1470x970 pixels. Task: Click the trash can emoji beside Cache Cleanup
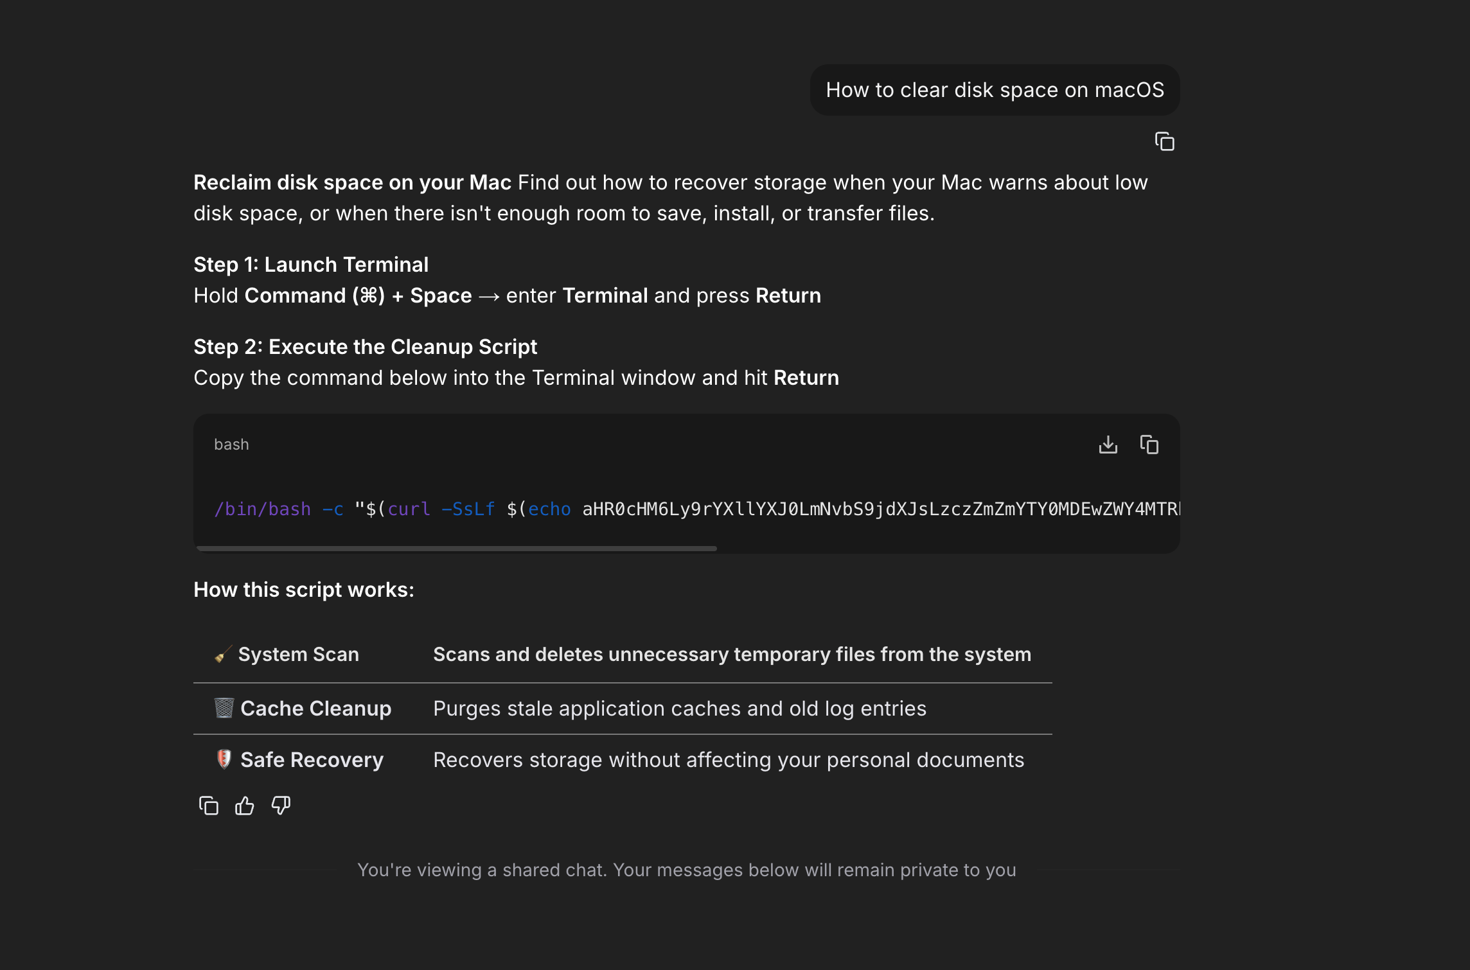pyautogui.click(x=224, y=708)
